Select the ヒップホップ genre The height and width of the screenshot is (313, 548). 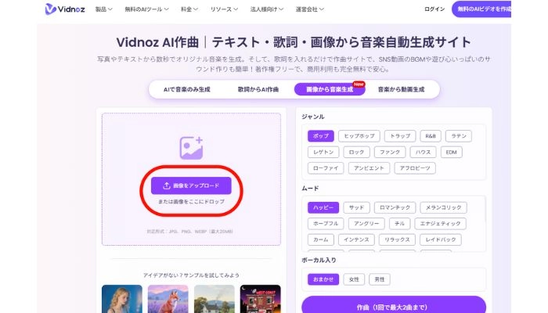coord(359,136)
